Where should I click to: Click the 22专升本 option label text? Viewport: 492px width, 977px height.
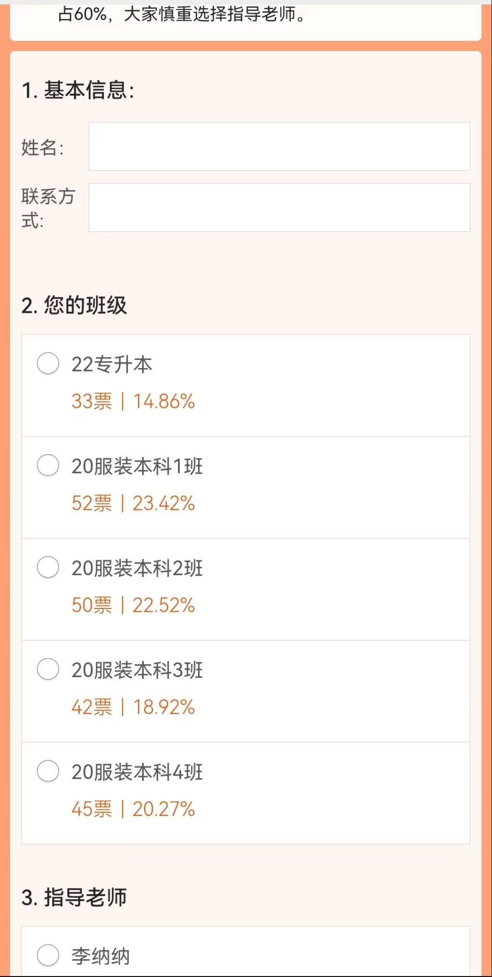(111, 364)
